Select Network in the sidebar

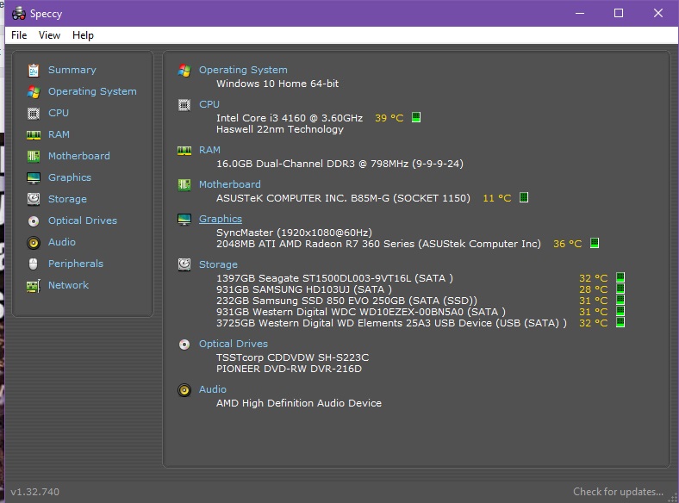68,285
